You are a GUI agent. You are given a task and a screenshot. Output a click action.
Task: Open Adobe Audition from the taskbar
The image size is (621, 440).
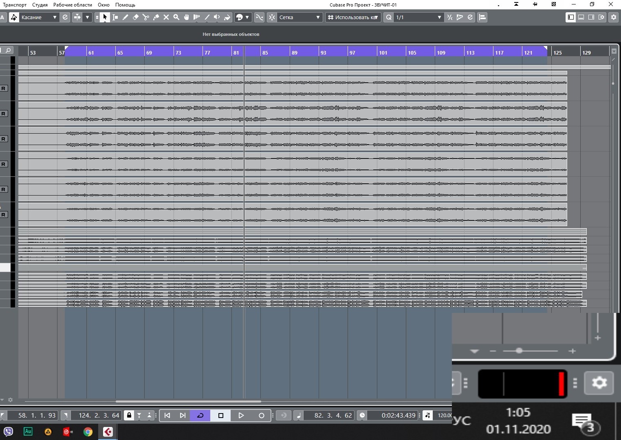(x=28, y=431)
